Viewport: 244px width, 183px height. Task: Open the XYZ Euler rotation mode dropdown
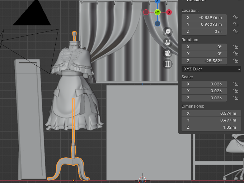pos(211,69)
